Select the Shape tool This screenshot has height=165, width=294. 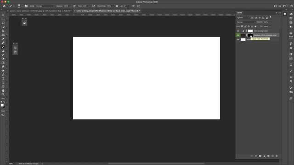3,87
